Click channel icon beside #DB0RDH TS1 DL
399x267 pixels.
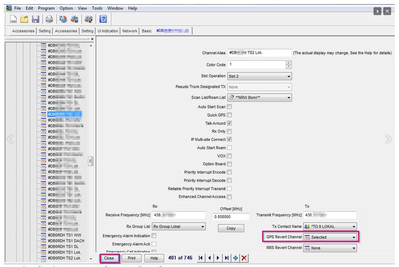click(43, 246)
